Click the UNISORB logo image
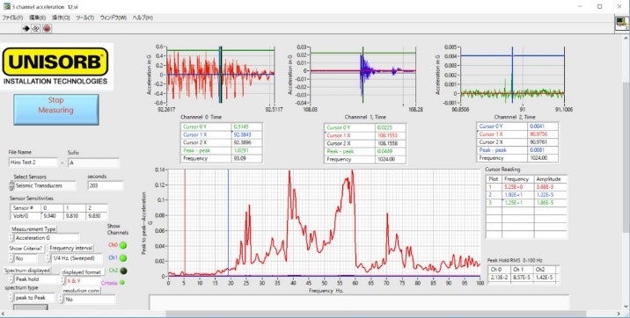The height and width of the screenshot is (318, 630). [55, 67]
